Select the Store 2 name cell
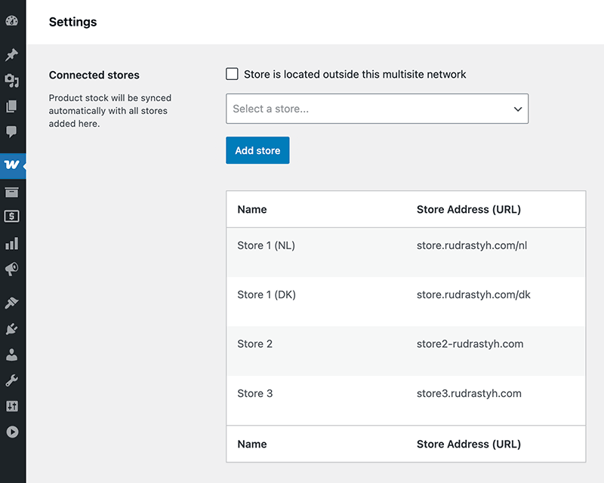Image resolution: width=604 pixels, height=483 pixels. point(255,344)
